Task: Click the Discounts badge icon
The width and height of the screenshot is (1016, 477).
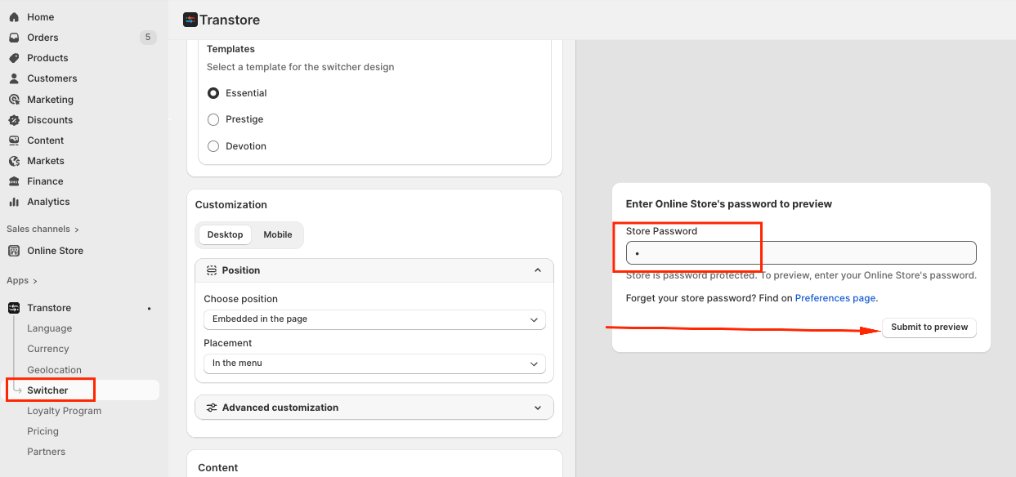Action: (x=14, y=120)
